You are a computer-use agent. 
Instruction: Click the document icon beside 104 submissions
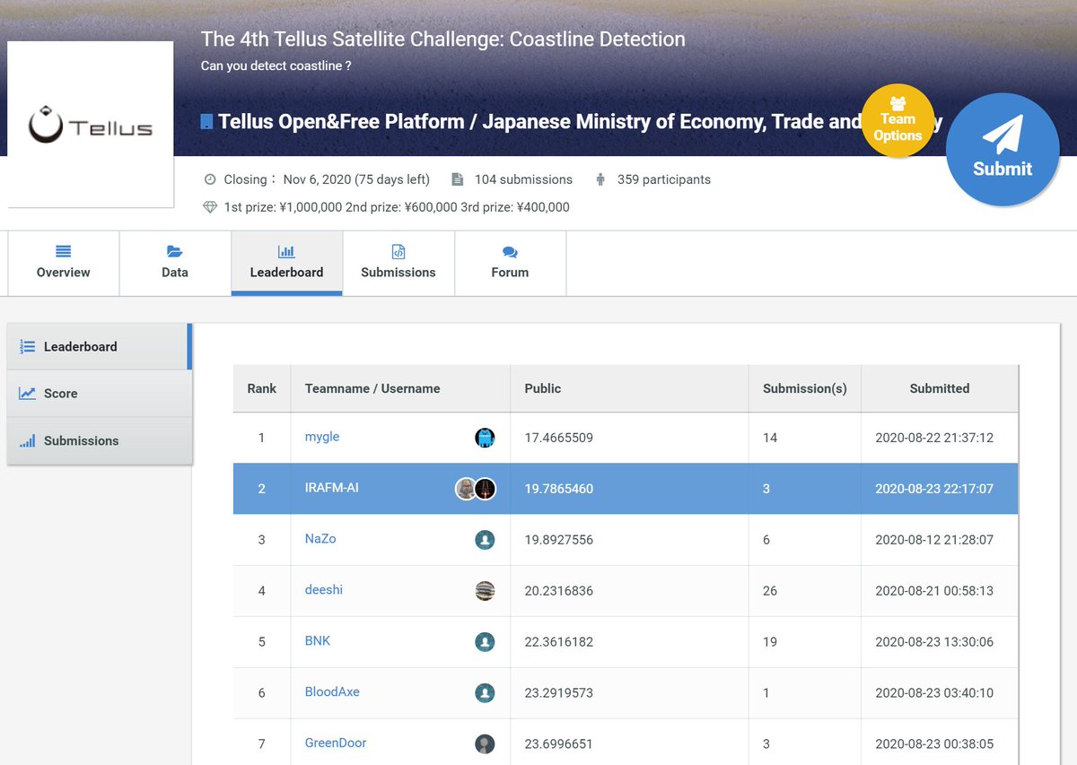pos(458,179)
